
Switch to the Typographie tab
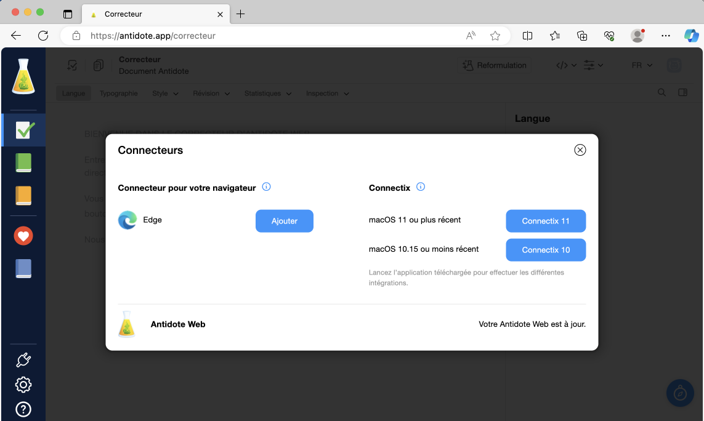[x=119, y=94]
